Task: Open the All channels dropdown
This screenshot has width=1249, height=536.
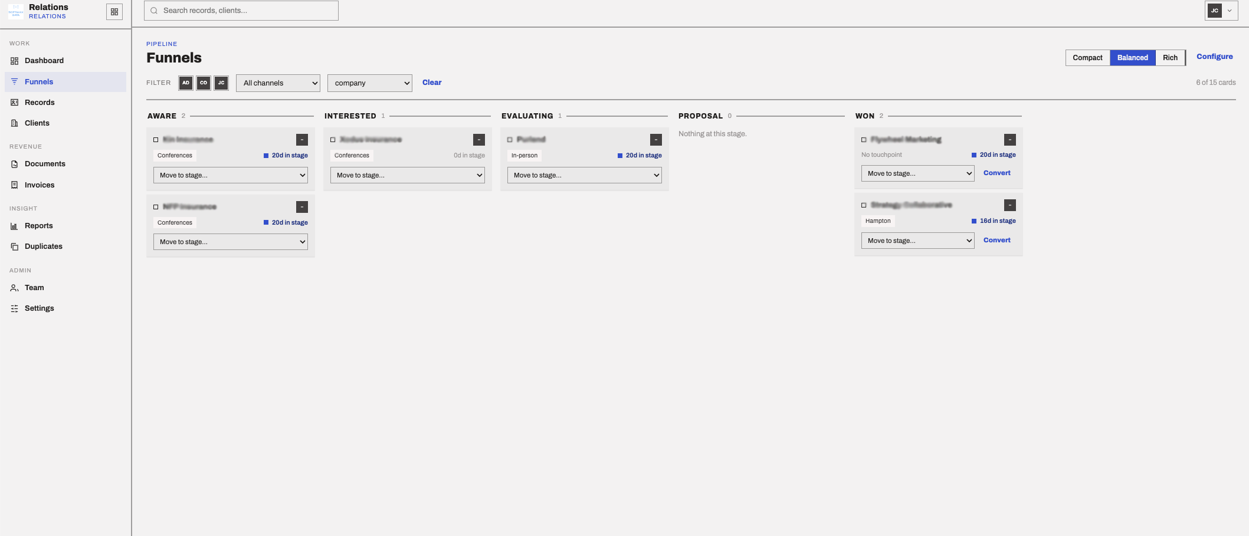Action: 278,83
